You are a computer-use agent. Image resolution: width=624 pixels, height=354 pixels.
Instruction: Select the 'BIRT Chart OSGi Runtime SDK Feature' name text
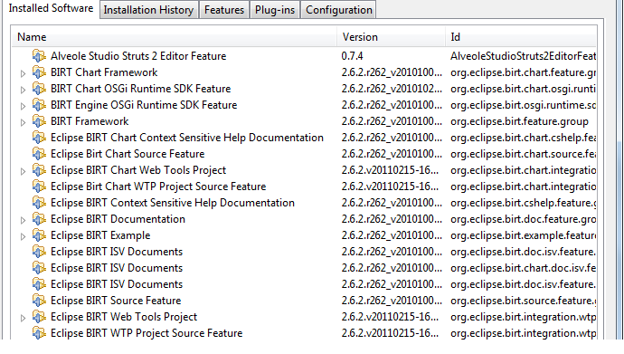(x=141, y=89)
